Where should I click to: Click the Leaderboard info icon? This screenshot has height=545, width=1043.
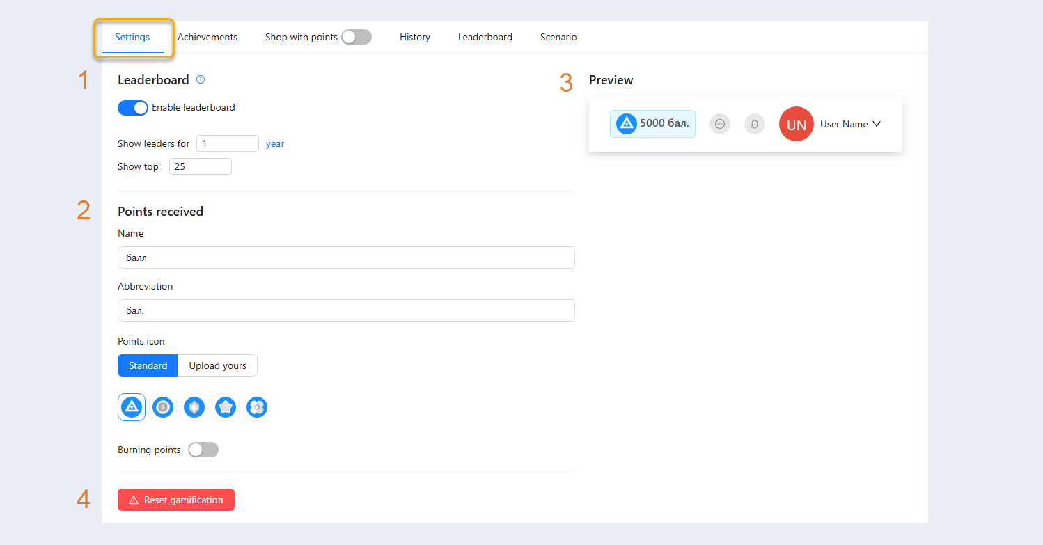(201, 79)
